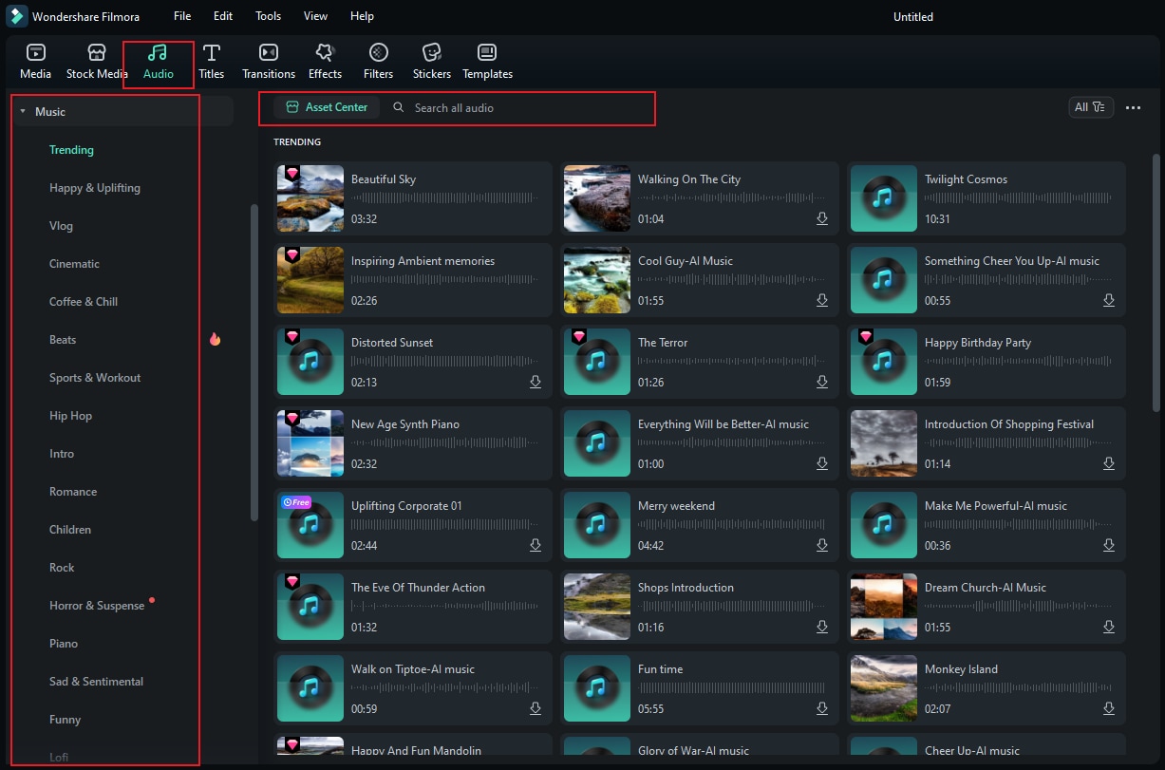Image resolution: width=1165 pixels, height=770 pixels.
Task: Click the audio list vertical scrollbar
Action: 1156,282
